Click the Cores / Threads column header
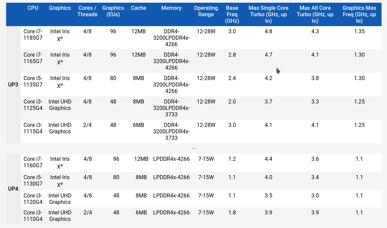This screenshot has height=228, width=387. [x=87, y=11]
